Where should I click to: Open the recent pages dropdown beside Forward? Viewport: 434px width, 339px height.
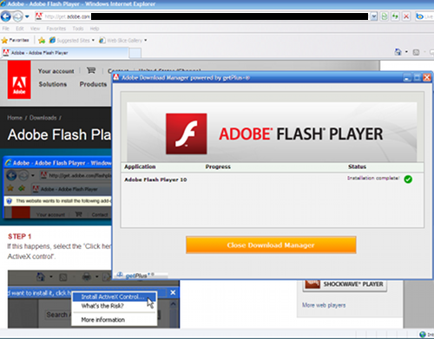(27, 16)
